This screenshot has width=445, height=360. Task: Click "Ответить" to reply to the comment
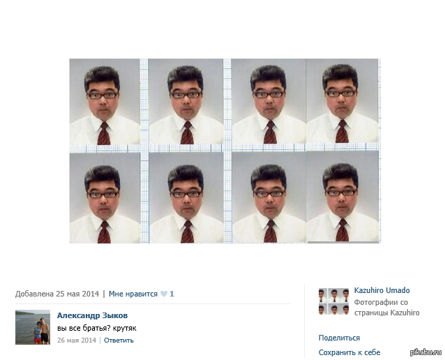point(119,340)
